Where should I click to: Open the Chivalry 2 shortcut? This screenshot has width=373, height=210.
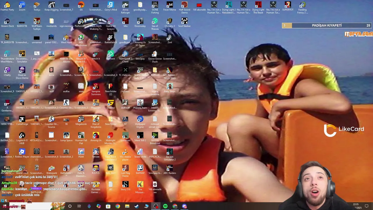pyautogui.click(x=170, y=21)
